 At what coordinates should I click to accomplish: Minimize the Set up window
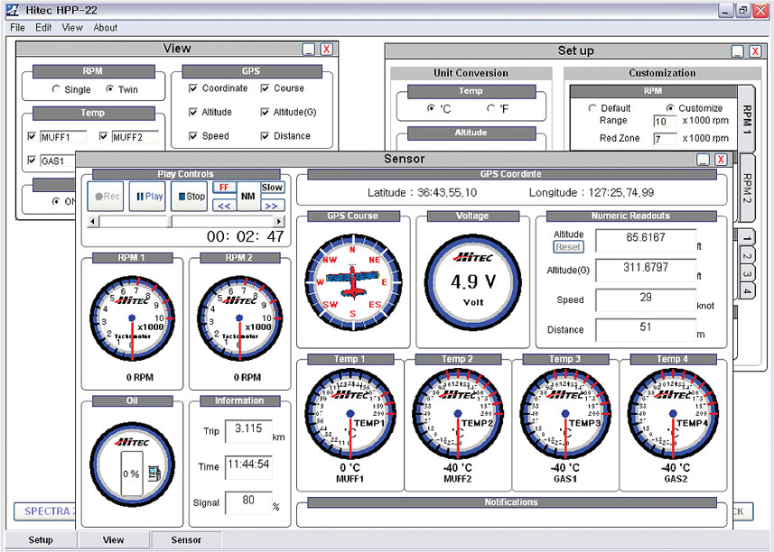[x=738, y=51]
